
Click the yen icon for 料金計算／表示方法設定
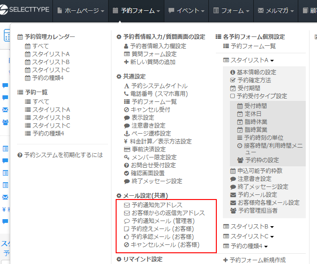[x=126, y=142]
